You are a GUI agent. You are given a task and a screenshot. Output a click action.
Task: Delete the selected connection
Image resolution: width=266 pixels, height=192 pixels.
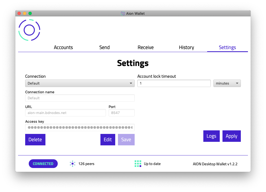(35, 140)
